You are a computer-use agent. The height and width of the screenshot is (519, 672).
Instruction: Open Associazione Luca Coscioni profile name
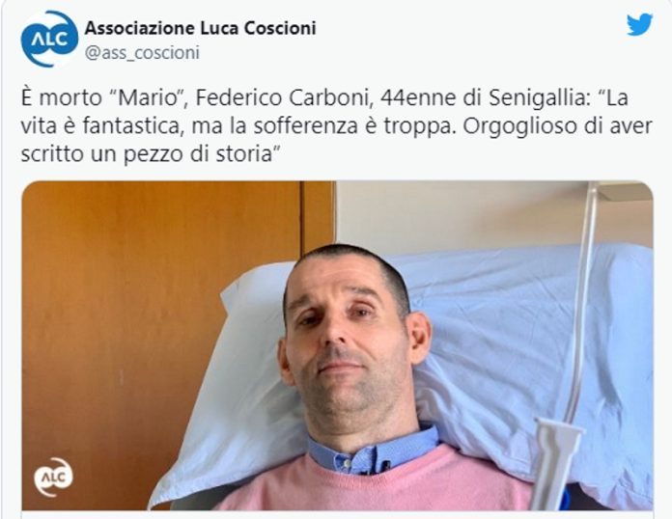tap(200, 28)
